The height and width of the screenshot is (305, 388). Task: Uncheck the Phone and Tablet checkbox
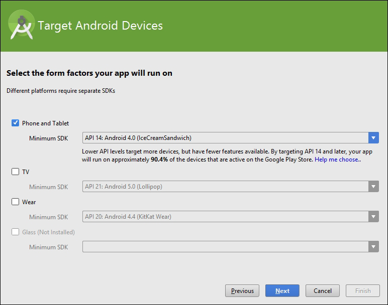16,123
